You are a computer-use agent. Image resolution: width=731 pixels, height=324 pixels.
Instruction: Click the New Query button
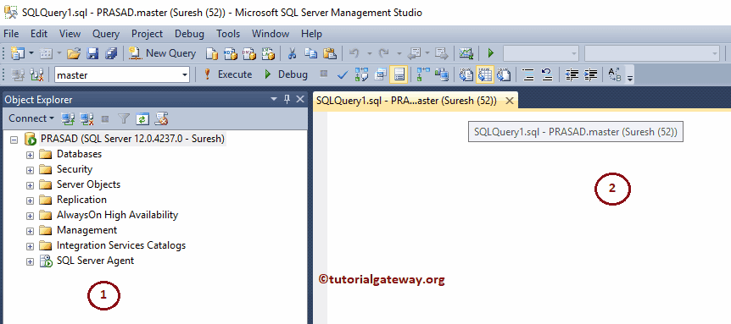pyautogui.click(x=162, y=53)
